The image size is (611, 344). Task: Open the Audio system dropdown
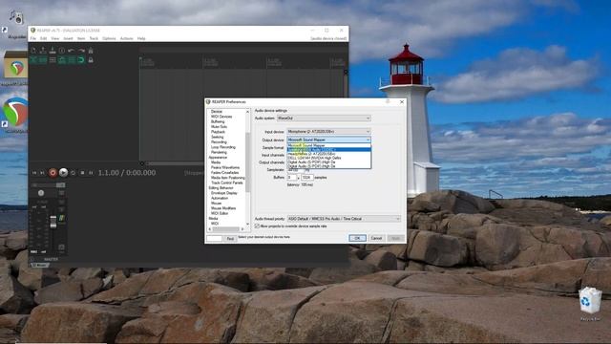324,118
